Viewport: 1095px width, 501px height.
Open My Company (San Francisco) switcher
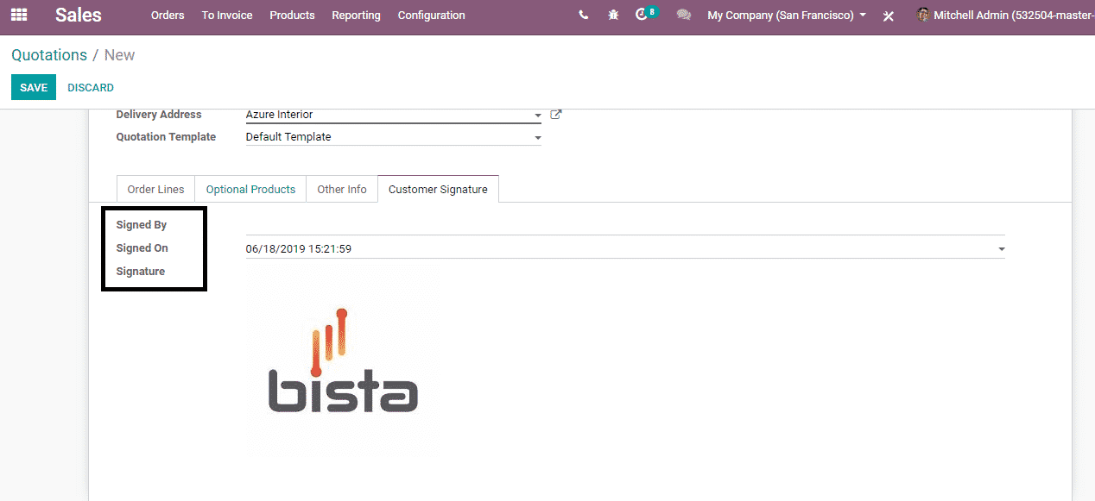coord(786,16)
